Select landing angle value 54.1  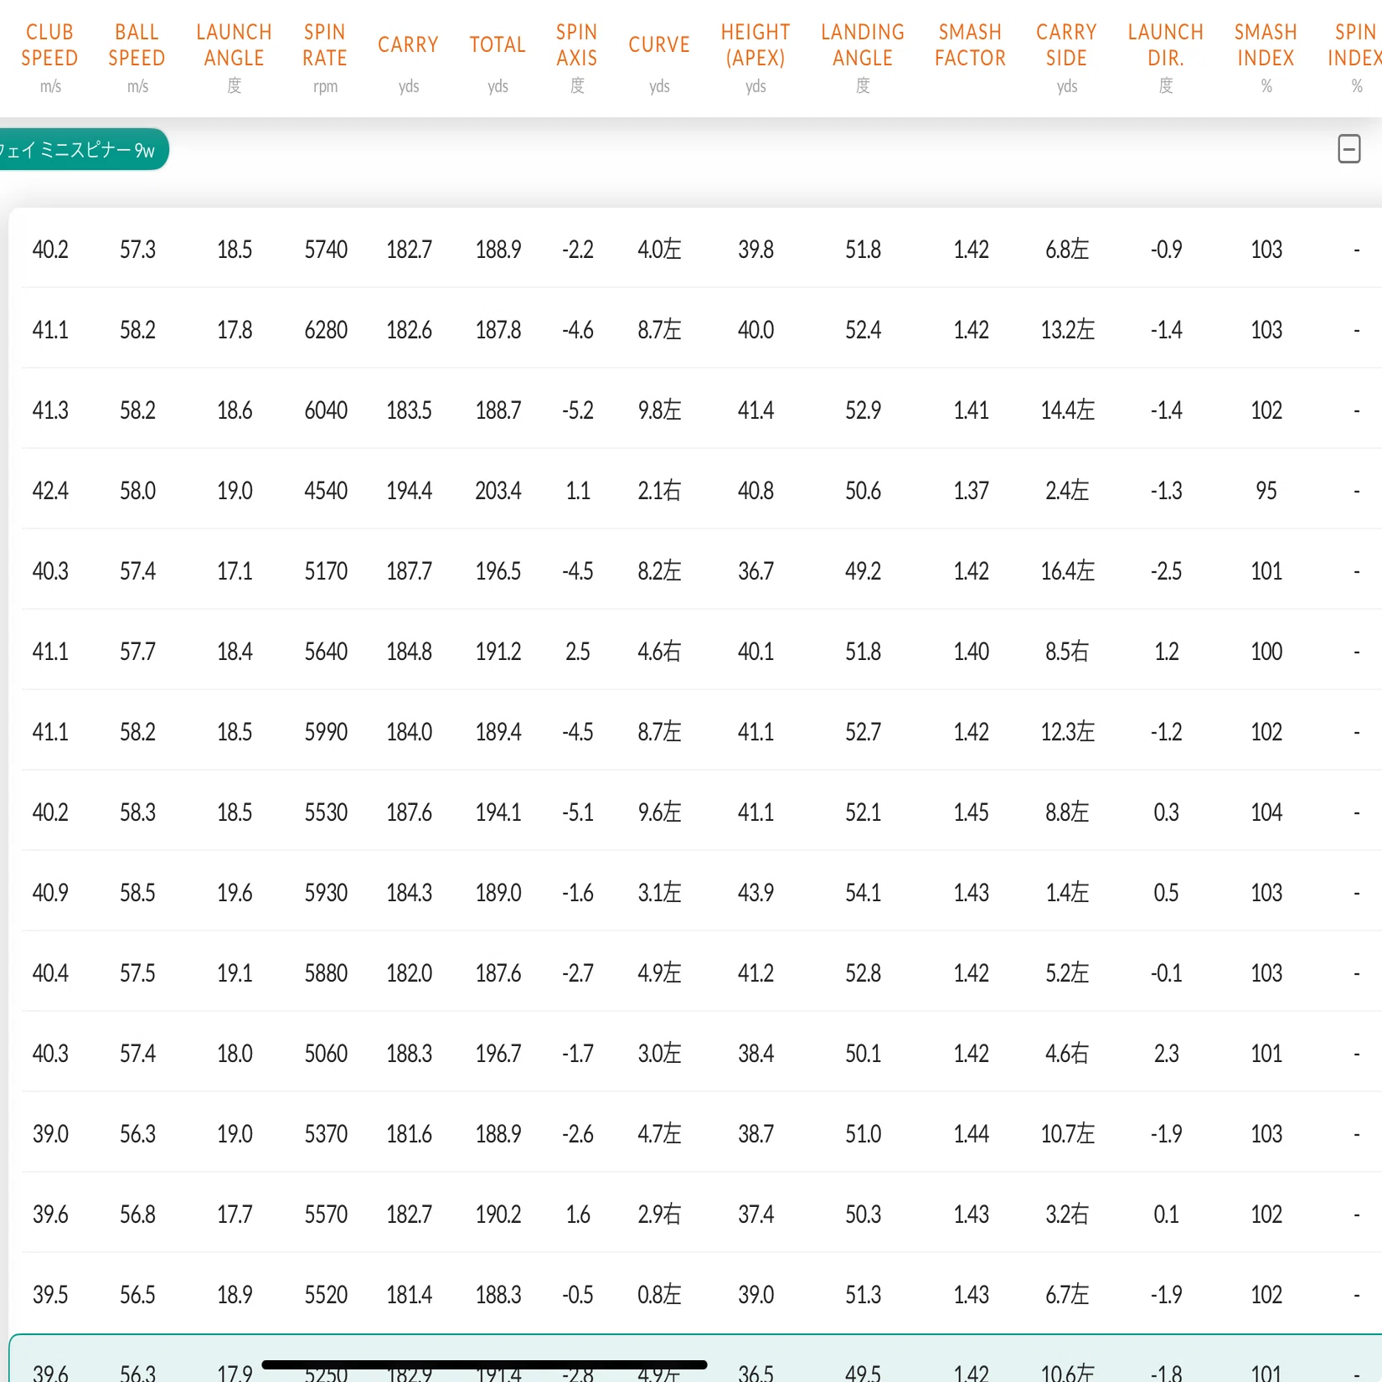pyautogui.click(x=863, y=893)
